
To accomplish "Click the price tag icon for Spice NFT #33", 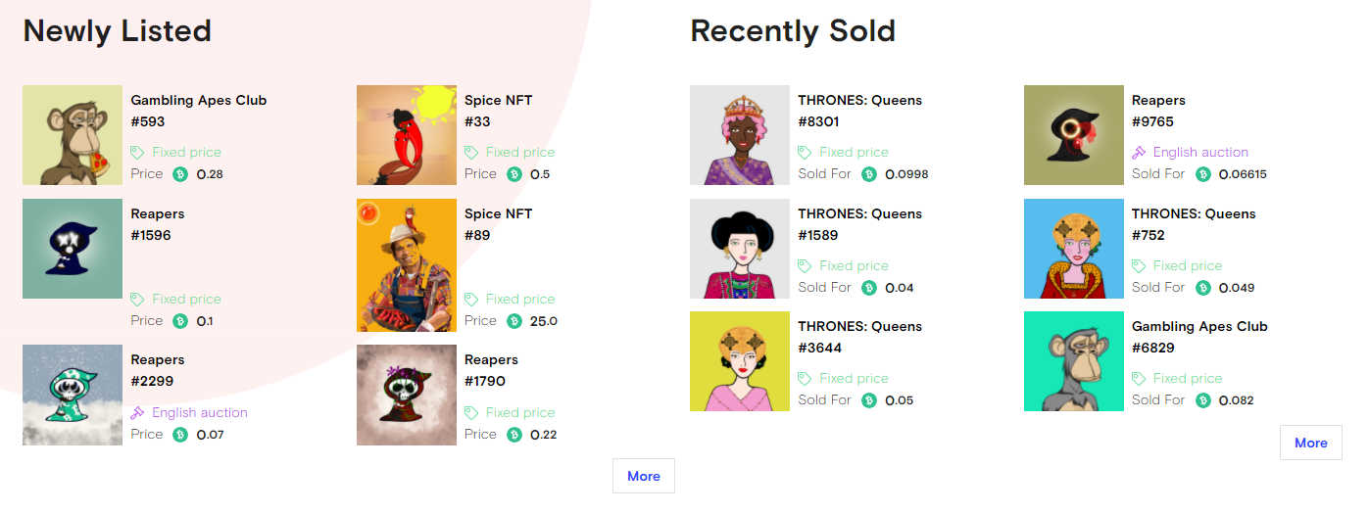I will coord(471,153).
